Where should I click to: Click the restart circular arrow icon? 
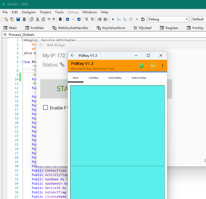(143, 19)
